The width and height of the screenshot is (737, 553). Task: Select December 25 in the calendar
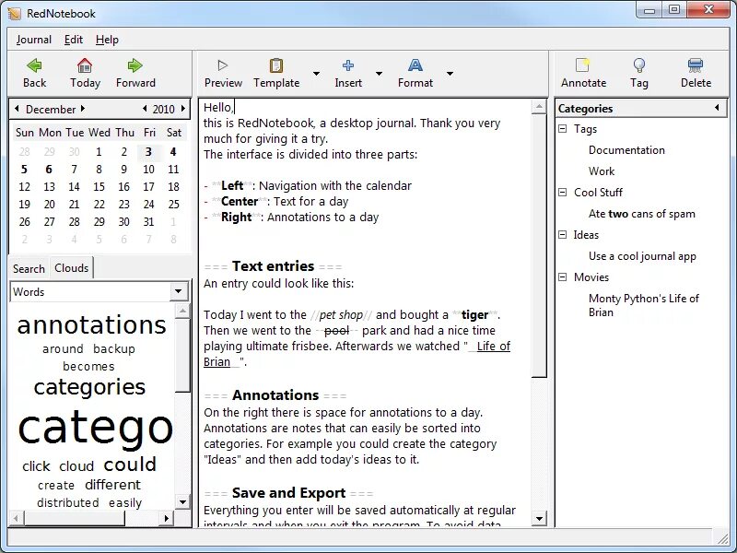click(173, 204)
